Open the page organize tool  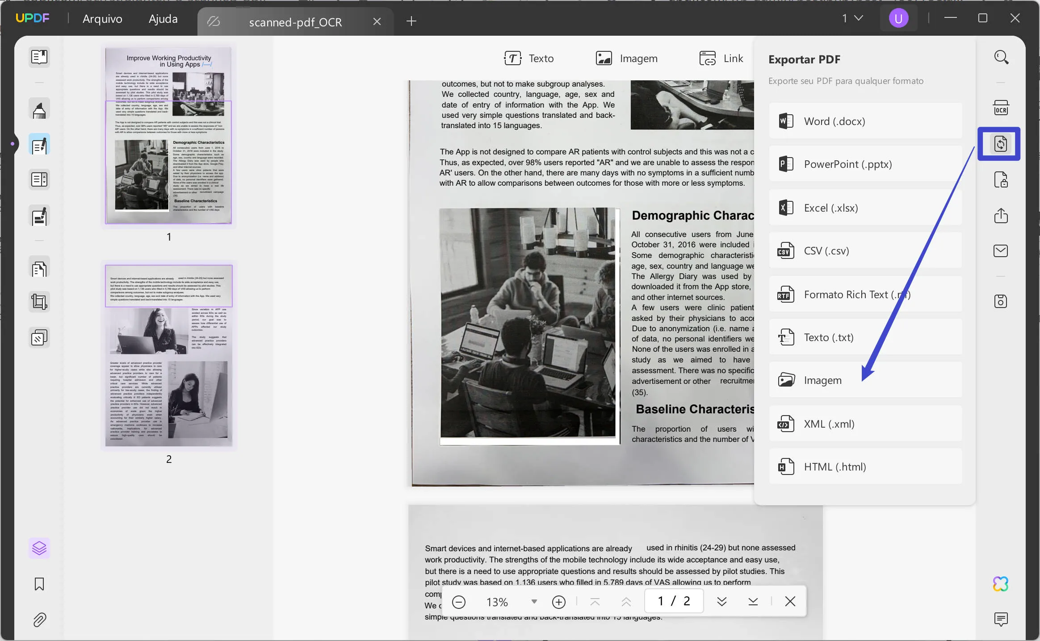point(39,179)
